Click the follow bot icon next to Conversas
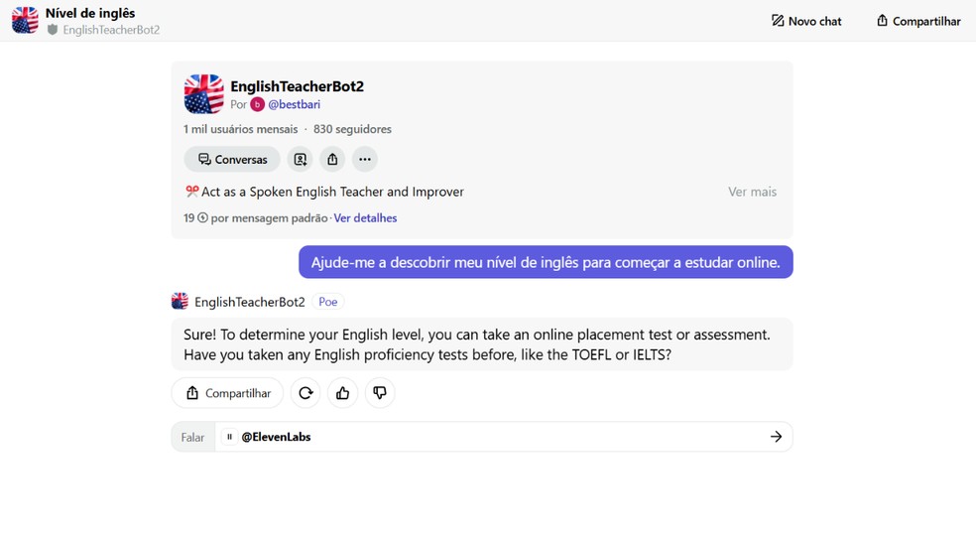Screen dimensions: 976x543 (300, 159)
